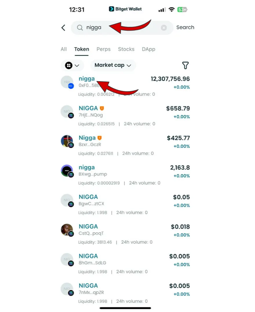Open the nigga token priced 12,307,756.96

coord(86,78)
